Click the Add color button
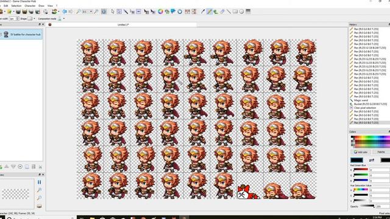The height and width of the screenshot is (219, 390). (361, 152)
